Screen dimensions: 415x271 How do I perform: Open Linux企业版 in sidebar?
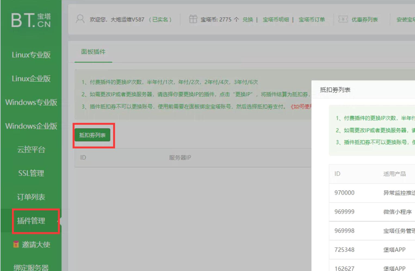click(31, 79)
